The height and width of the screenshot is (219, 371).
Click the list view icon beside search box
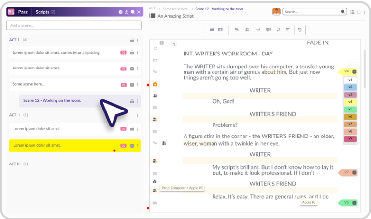[x=353, y=12]
